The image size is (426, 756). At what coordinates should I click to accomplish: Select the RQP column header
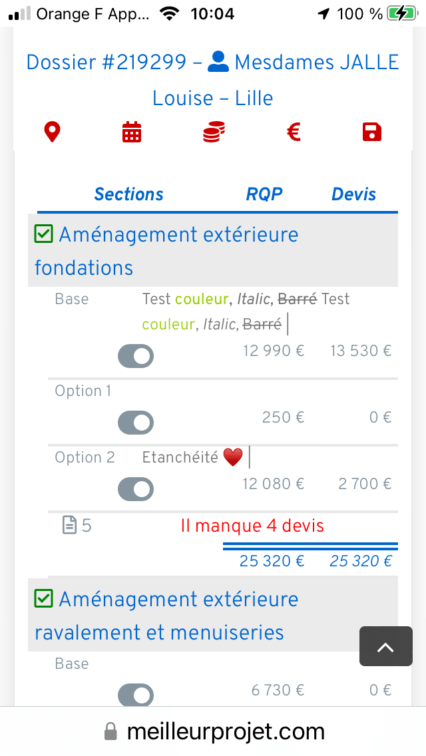click(264, 194)
